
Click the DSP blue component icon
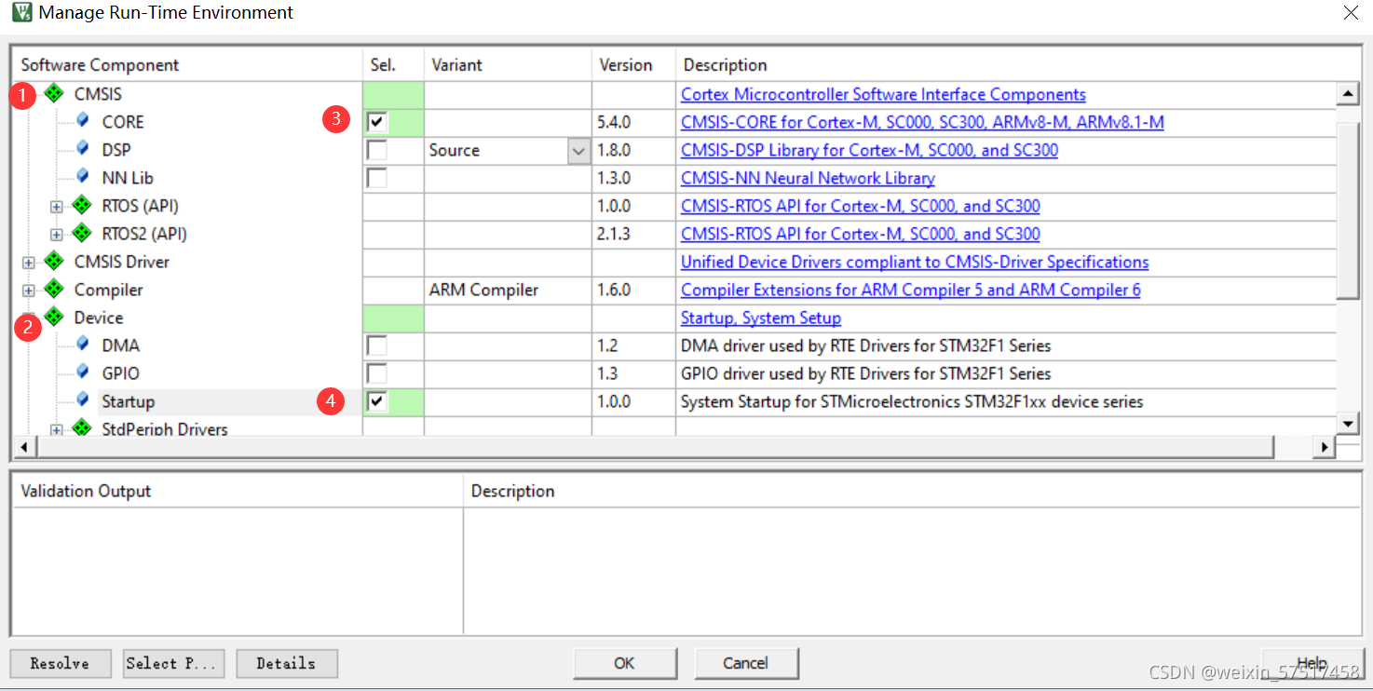pos(83,148)
